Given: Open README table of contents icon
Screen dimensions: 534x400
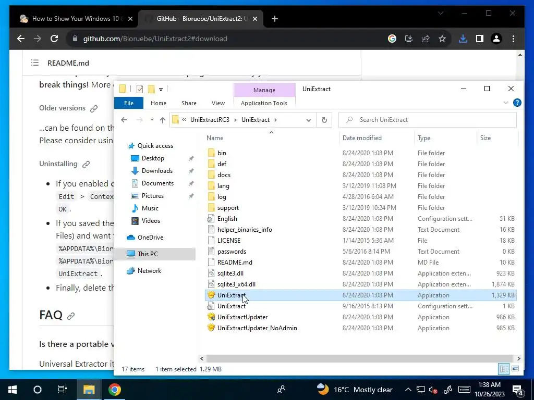Looking at the screenshot, I should (35, 63).
